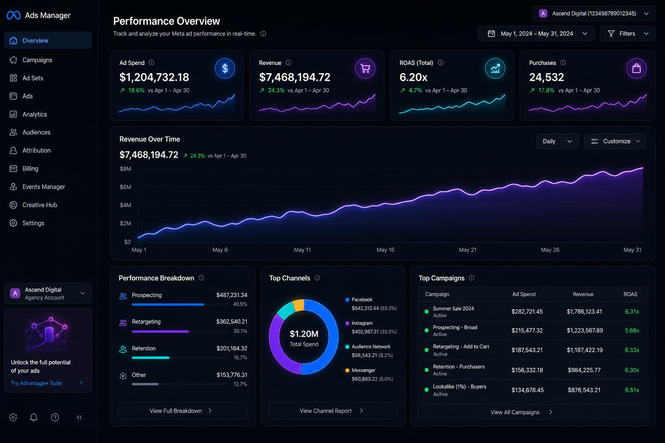Click View Full Breakdown button
Viewport: 665px width, 443px height.
183,411
